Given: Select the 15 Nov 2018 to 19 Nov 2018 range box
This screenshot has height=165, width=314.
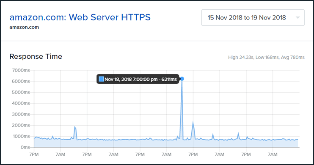Looking at the screenshot, I should (x=253, y=18).
